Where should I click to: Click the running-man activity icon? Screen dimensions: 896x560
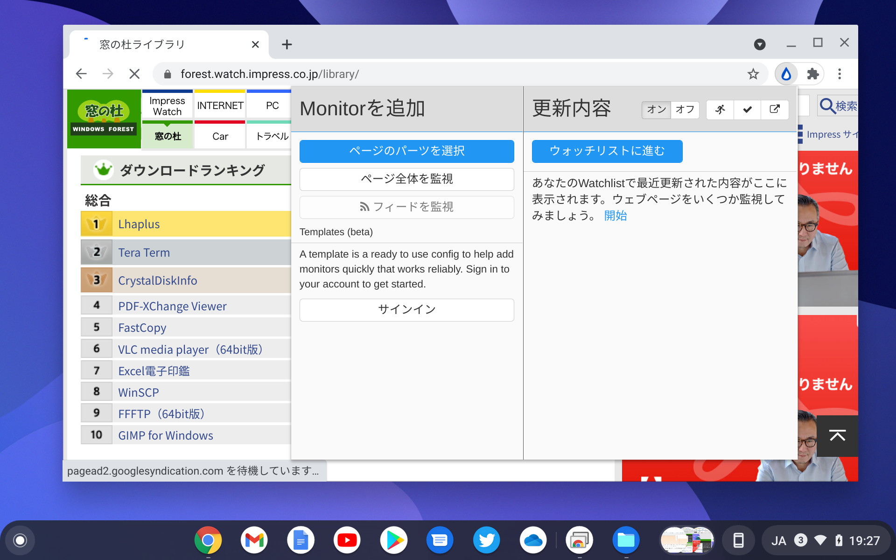720,110
